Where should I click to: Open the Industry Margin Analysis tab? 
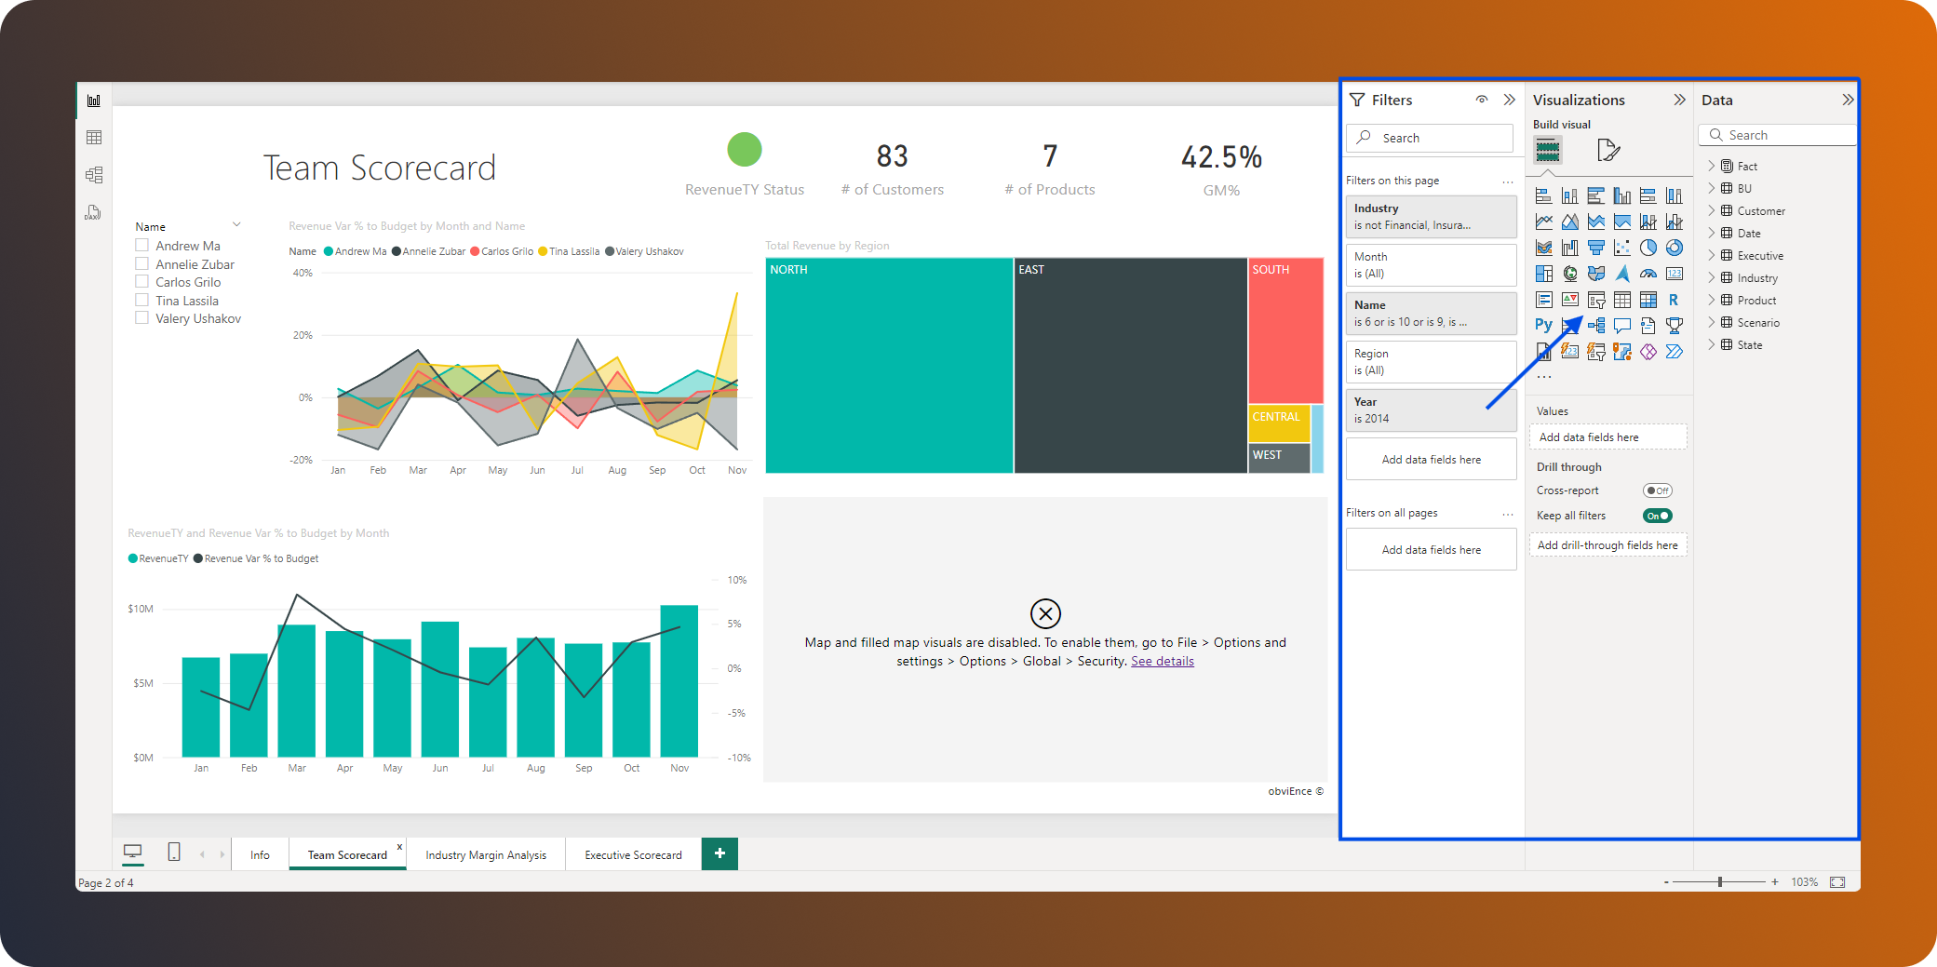[x=486, y=853]
